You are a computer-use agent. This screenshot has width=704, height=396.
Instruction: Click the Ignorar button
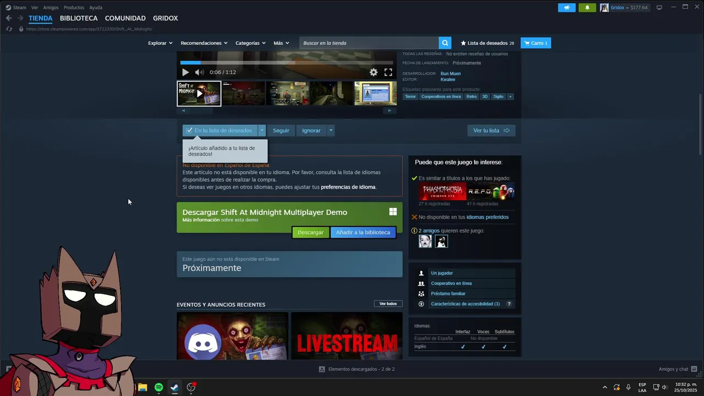click(311, 130)
